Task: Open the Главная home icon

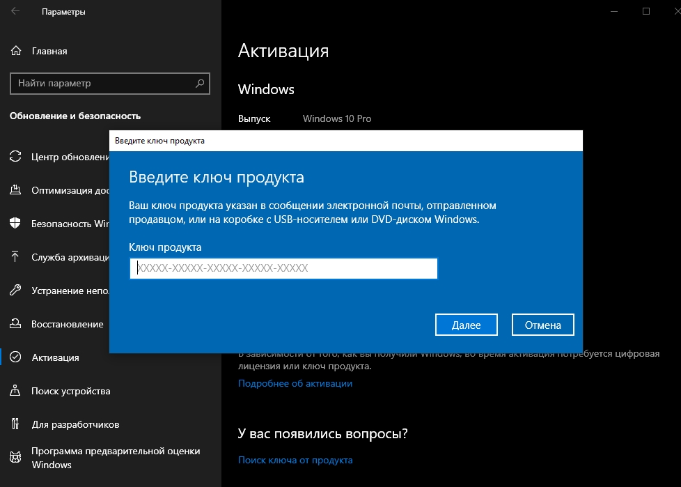Action: tap(15, 51)
